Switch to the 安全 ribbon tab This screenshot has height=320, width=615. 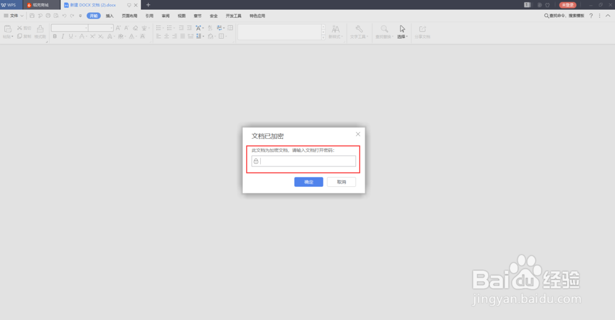[214, 16]
